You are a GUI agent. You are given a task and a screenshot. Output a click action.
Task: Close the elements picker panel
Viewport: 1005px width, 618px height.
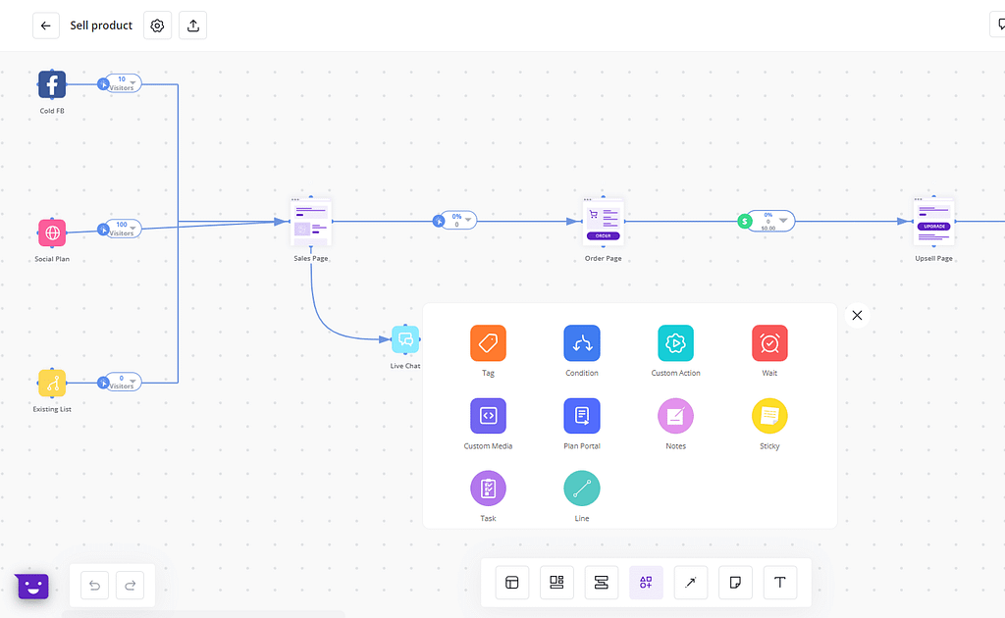point(857,315)
